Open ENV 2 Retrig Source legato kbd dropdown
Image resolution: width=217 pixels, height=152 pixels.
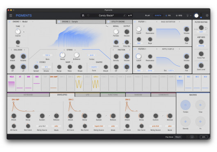[99, 126]
